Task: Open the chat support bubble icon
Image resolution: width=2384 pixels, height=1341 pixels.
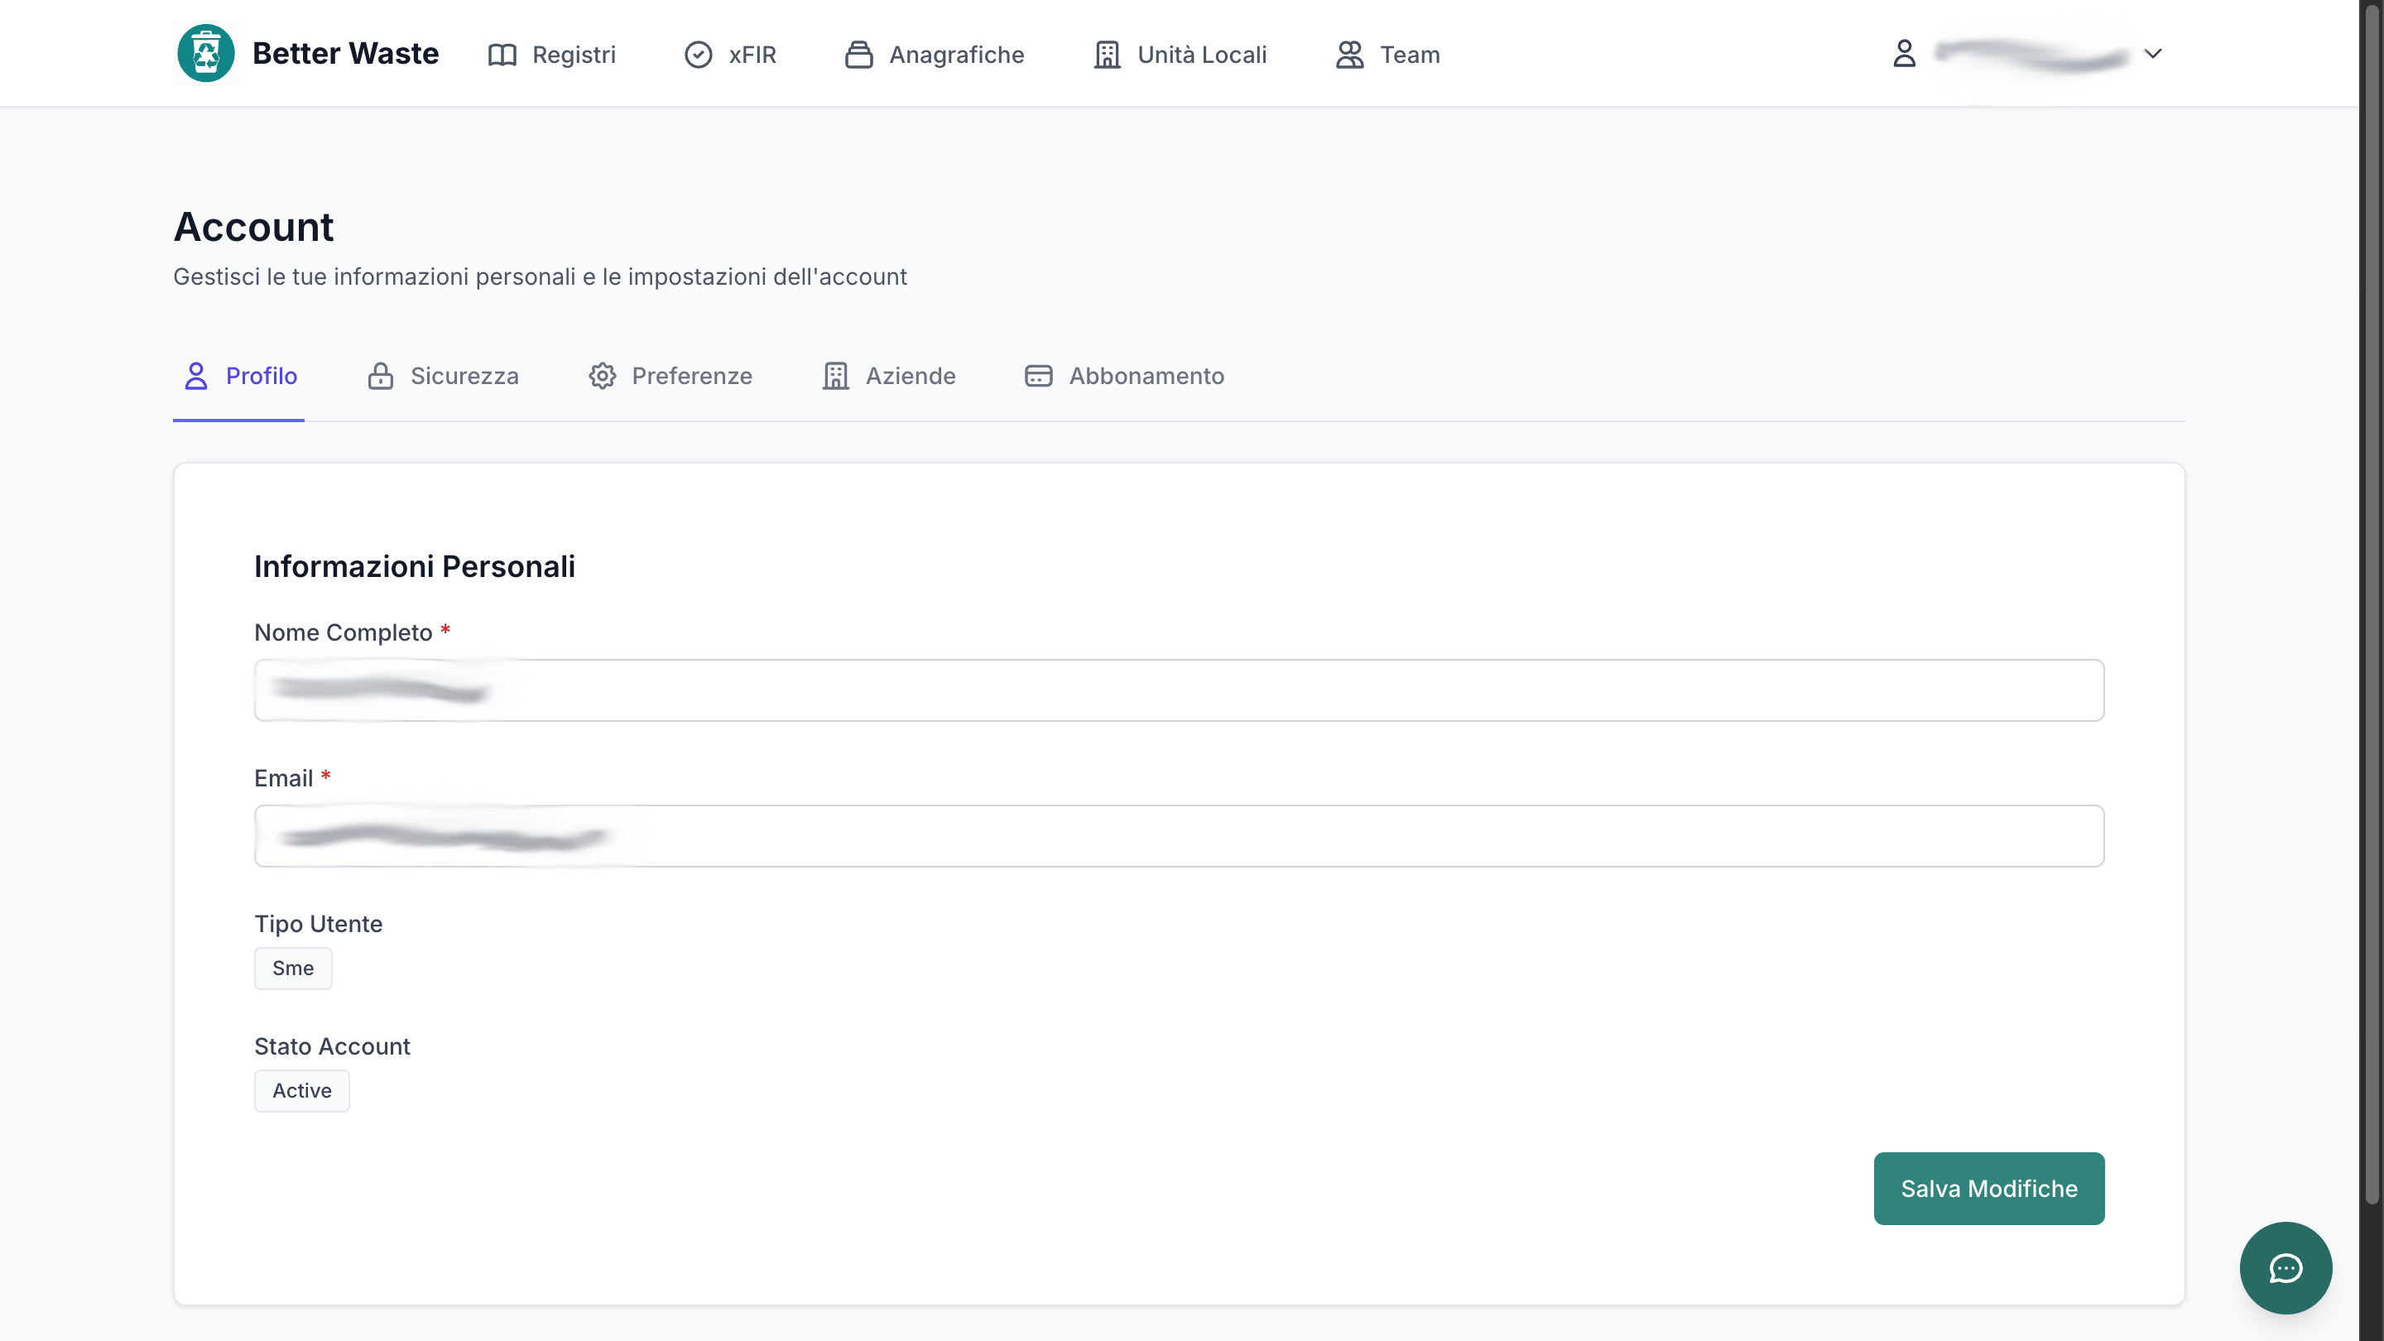Action: (2285, 1267)
